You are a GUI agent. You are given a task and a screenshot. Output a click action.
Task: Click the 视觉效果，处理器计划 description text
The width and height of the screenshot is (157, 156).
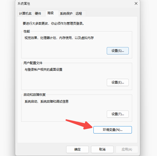(x=59, y=38)
